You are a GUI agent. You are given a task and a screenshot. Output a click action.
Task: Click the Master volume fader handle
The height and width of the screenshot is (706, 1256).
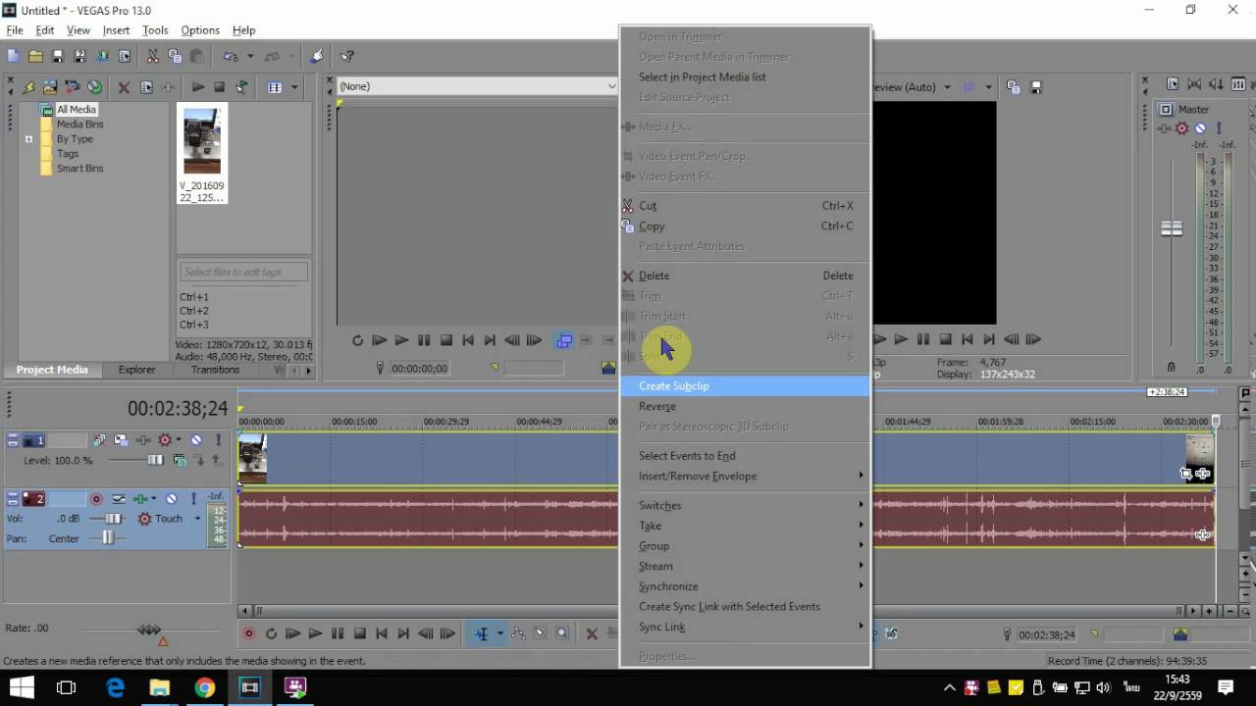[x=1172, y=228]
